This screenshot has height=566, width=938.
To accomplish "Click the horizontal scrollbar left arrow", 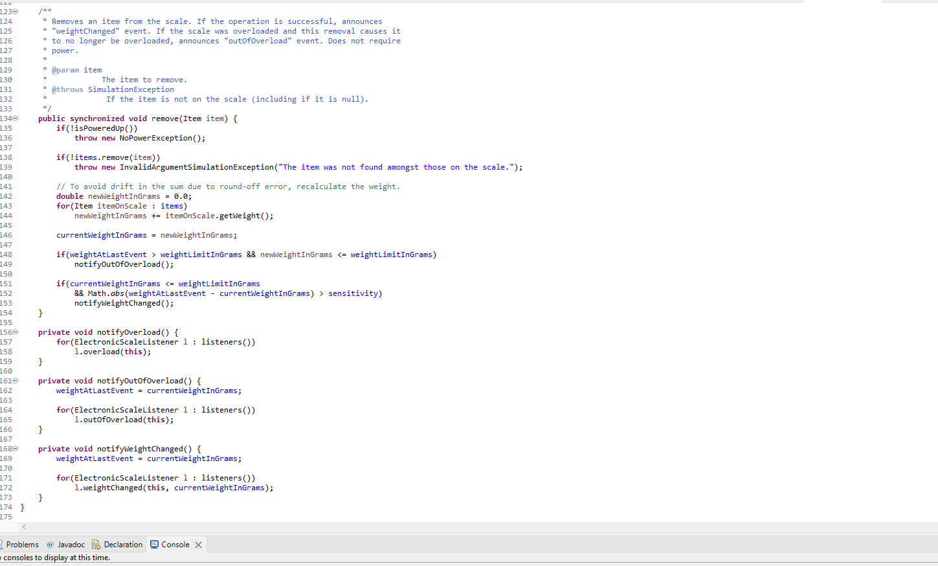I will pos(24,526).
